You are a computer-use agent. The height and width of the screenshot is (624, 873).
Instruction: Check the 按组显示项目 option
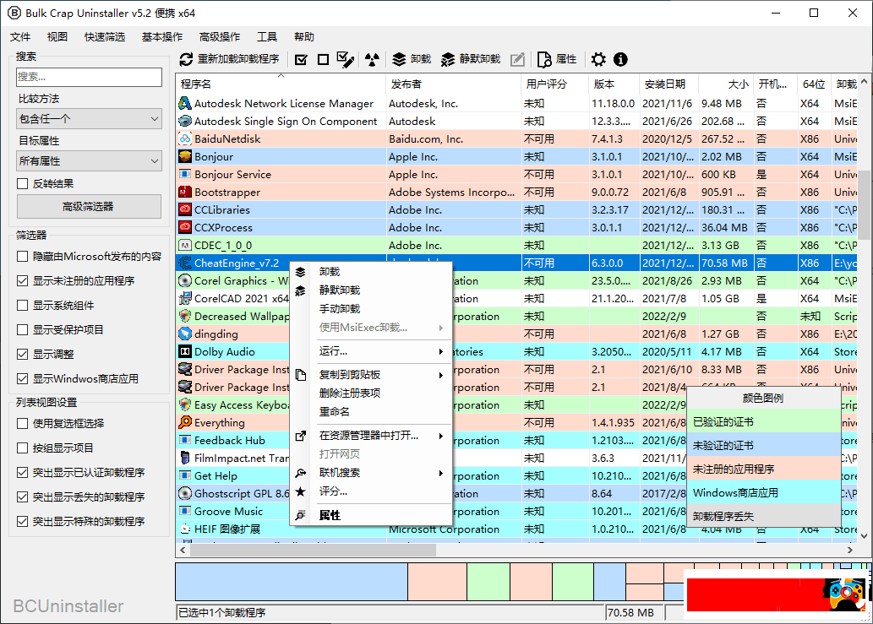pos(22,448)
